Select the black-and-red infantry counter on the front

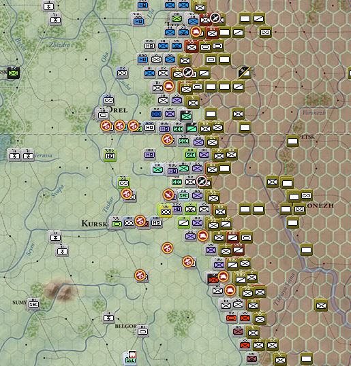(x=213, y=279)
